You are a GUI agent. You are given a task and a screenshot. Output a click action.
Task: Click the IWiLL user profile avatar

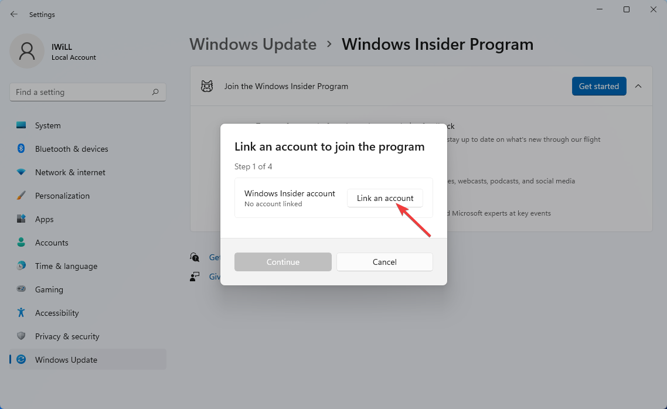tap(27, 51)
